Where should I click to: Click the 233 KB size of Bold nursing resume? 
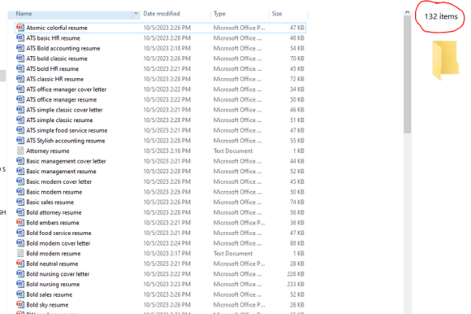pos(296,284)
